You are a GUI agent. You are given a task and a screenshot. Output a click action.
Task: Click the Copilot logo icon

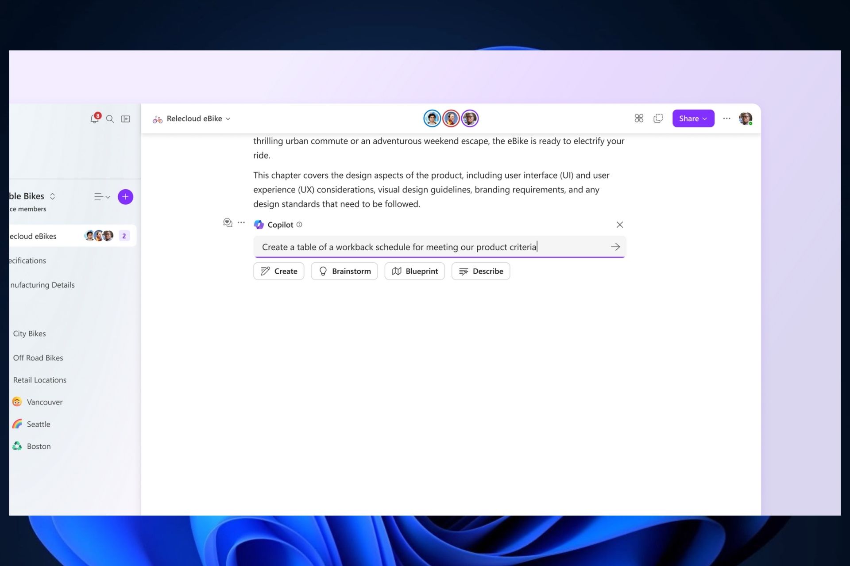[x=259, y=225]
